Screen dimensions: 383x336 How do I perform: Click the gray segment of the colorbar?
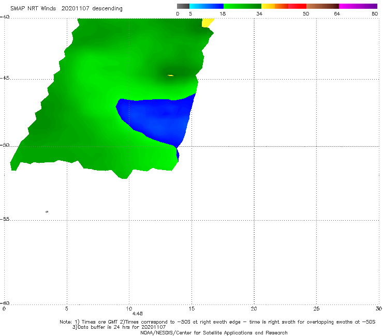(x=183, y=6)
